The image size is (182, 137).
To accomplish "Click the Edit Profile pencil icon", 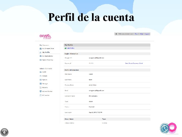I will pos(66,48).
